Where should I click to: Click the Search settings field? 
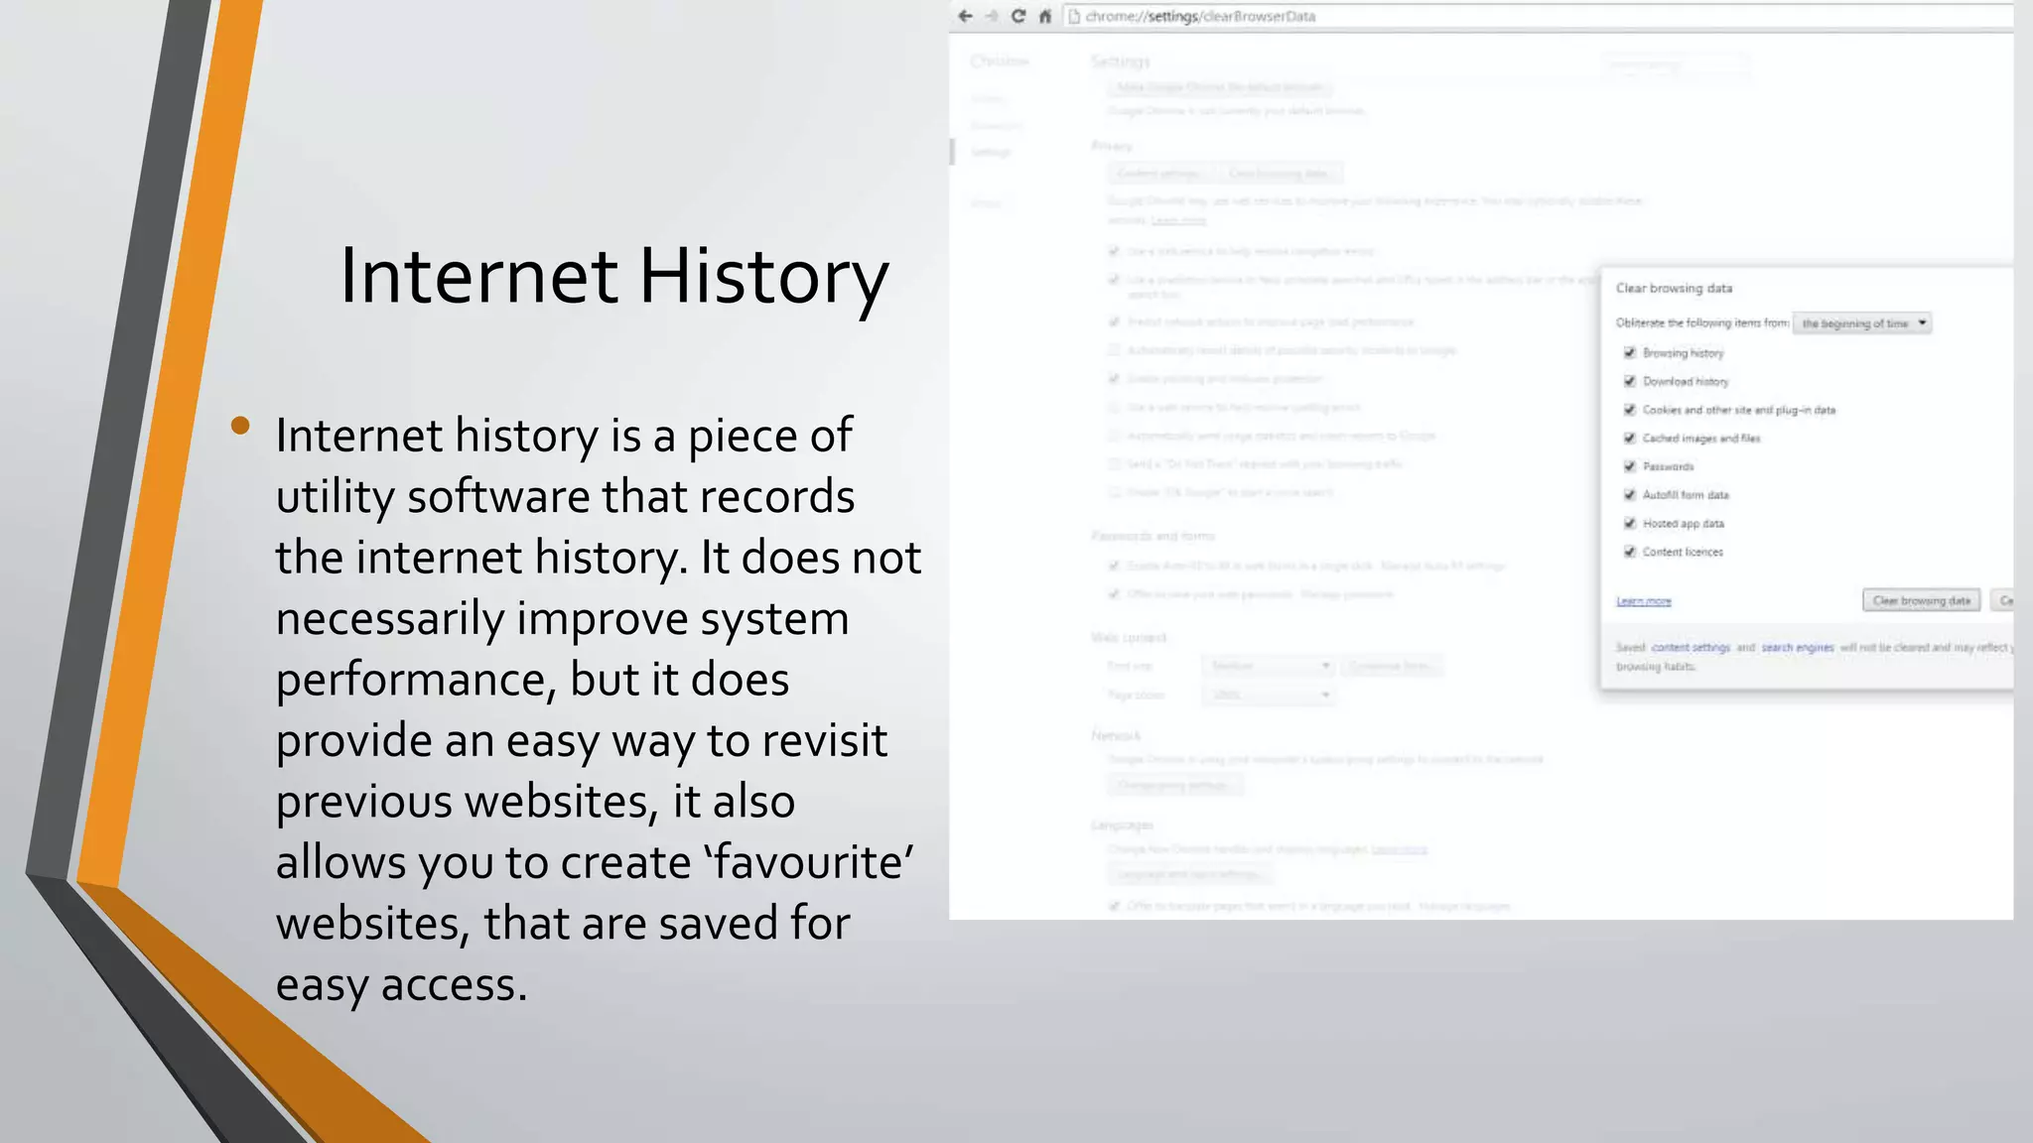tap(1675, 64)
